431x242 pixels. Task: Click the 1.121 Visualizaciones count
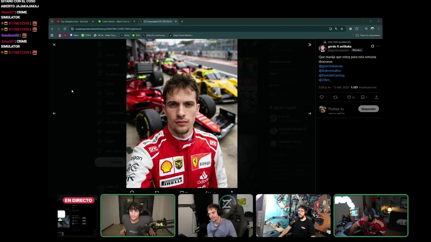[364, 87]
